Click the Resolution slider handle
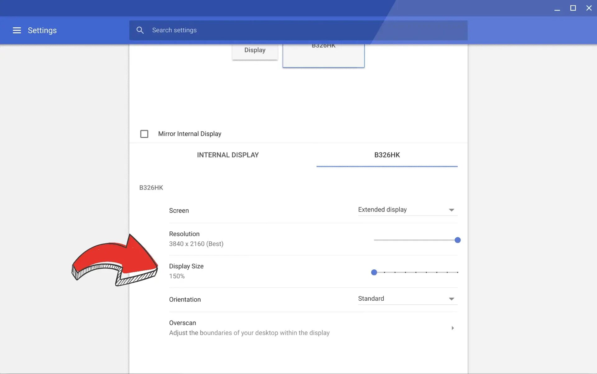 pyautogui.click(x=457, y=240)
